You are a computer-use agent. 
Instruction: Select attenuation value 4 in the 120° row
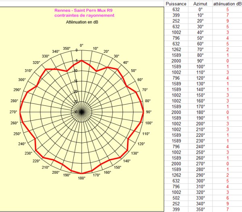point(227,78)
